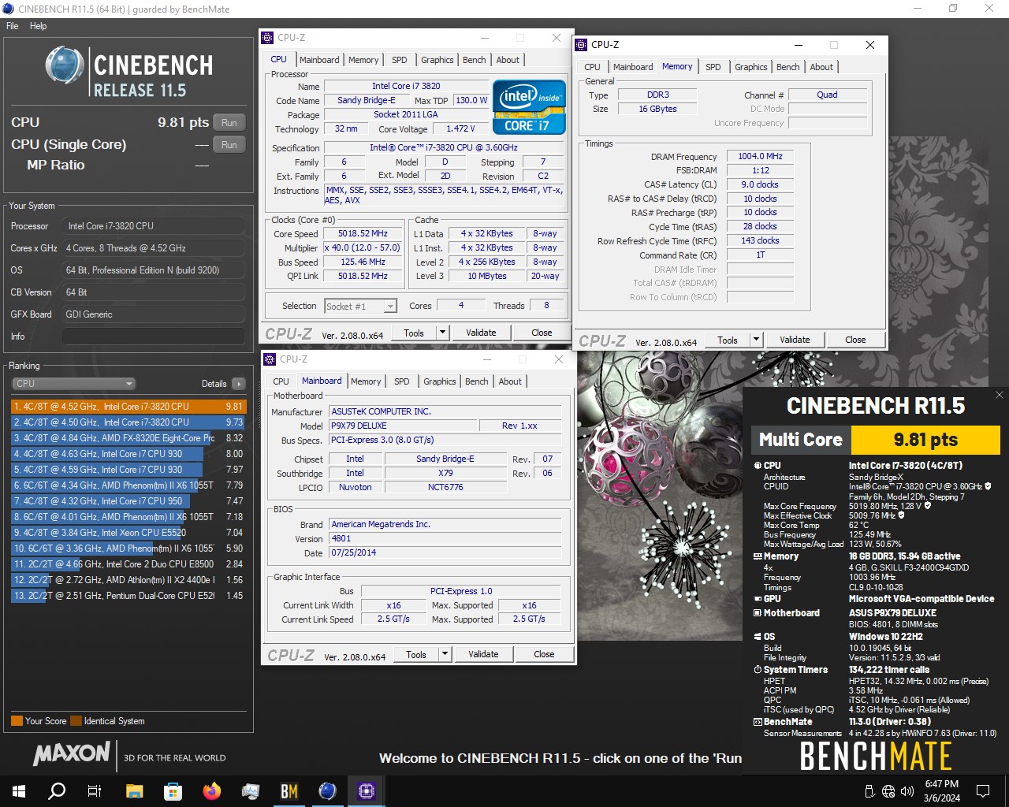Click the Intel Core i7 badge in CPU-Z

pyautogui.click(x=530, y=107)
